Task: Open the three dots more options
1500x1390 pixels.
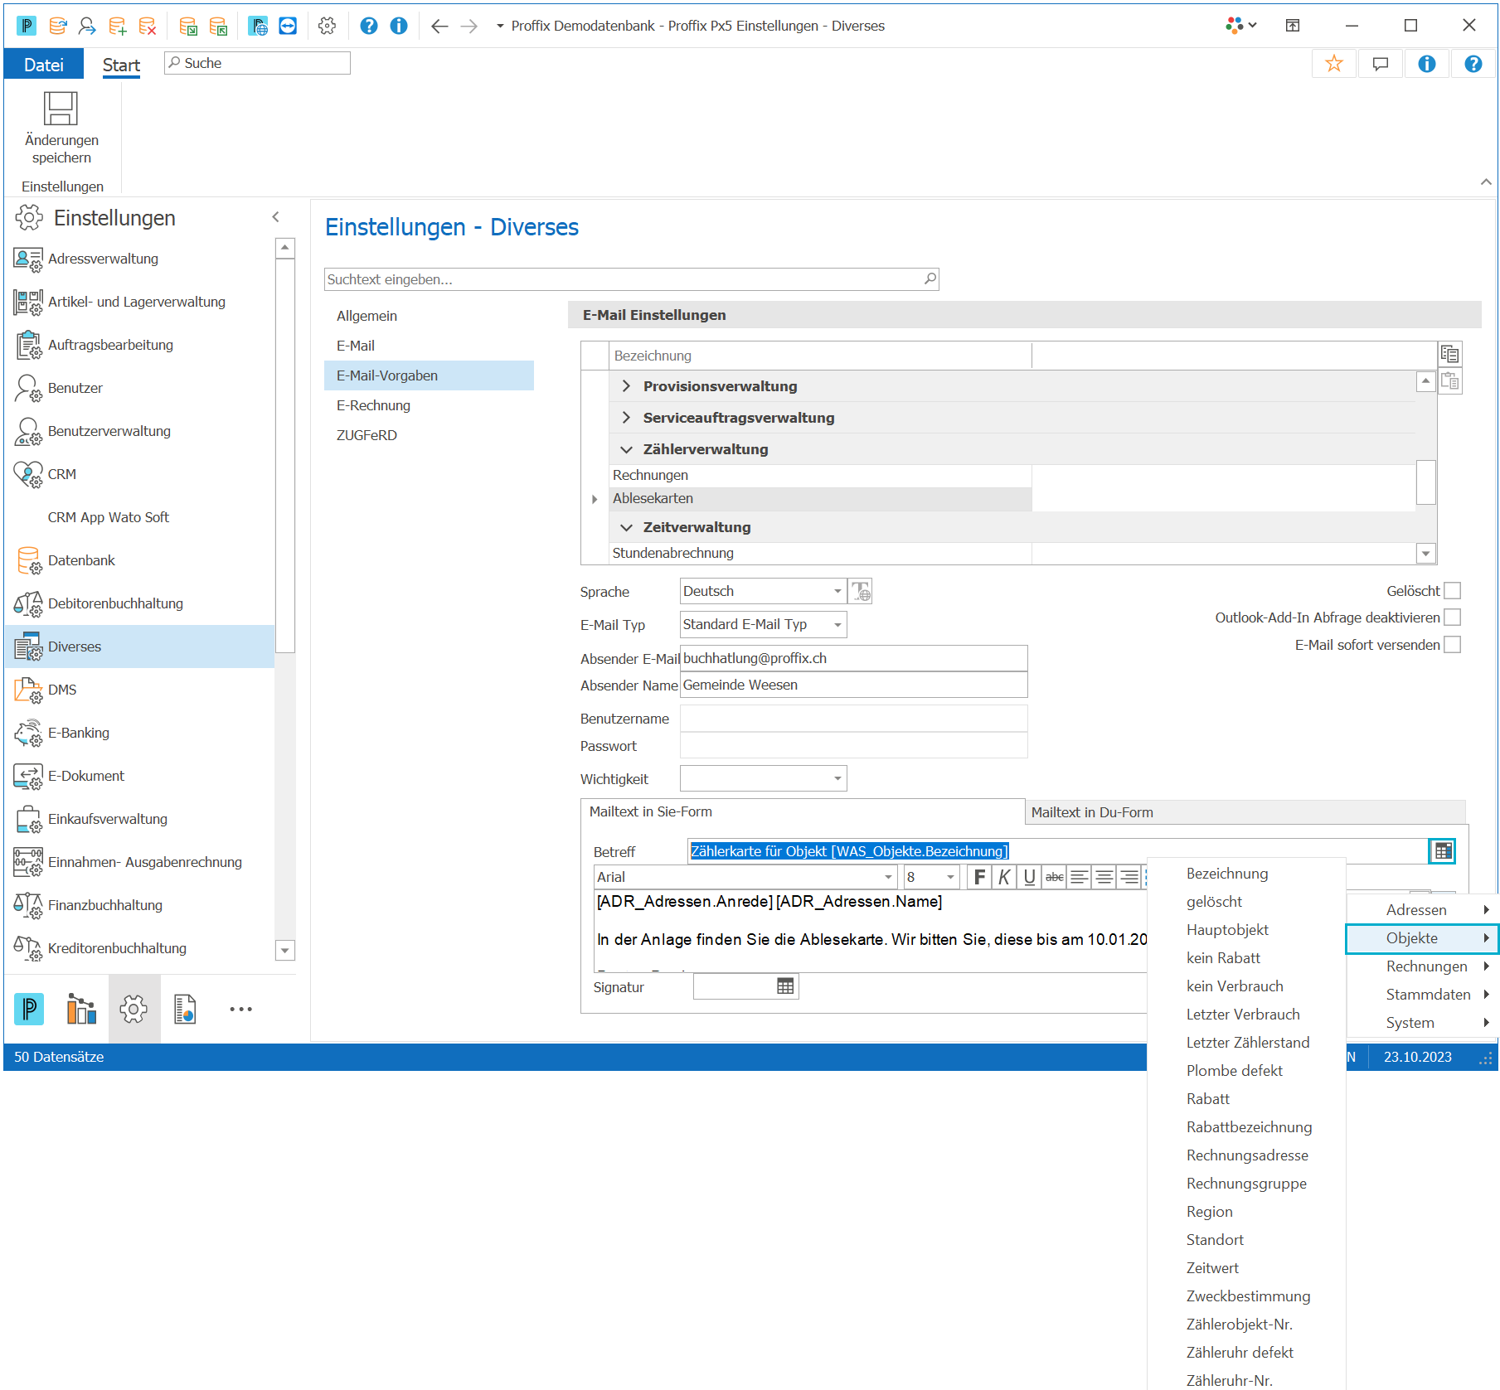Action: [240, 1009]
